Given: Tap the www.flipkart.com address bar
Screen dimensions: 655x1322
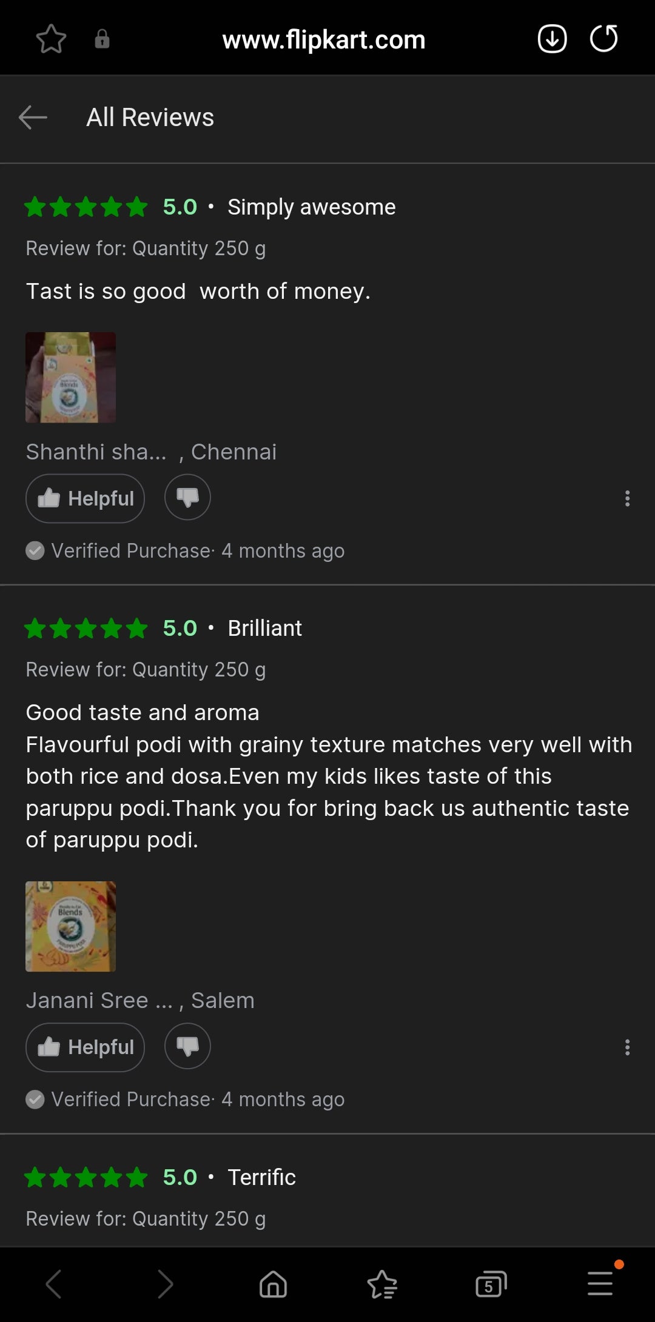Looking at the screenshot, I should pyautogui.click(x=324, y=39).
